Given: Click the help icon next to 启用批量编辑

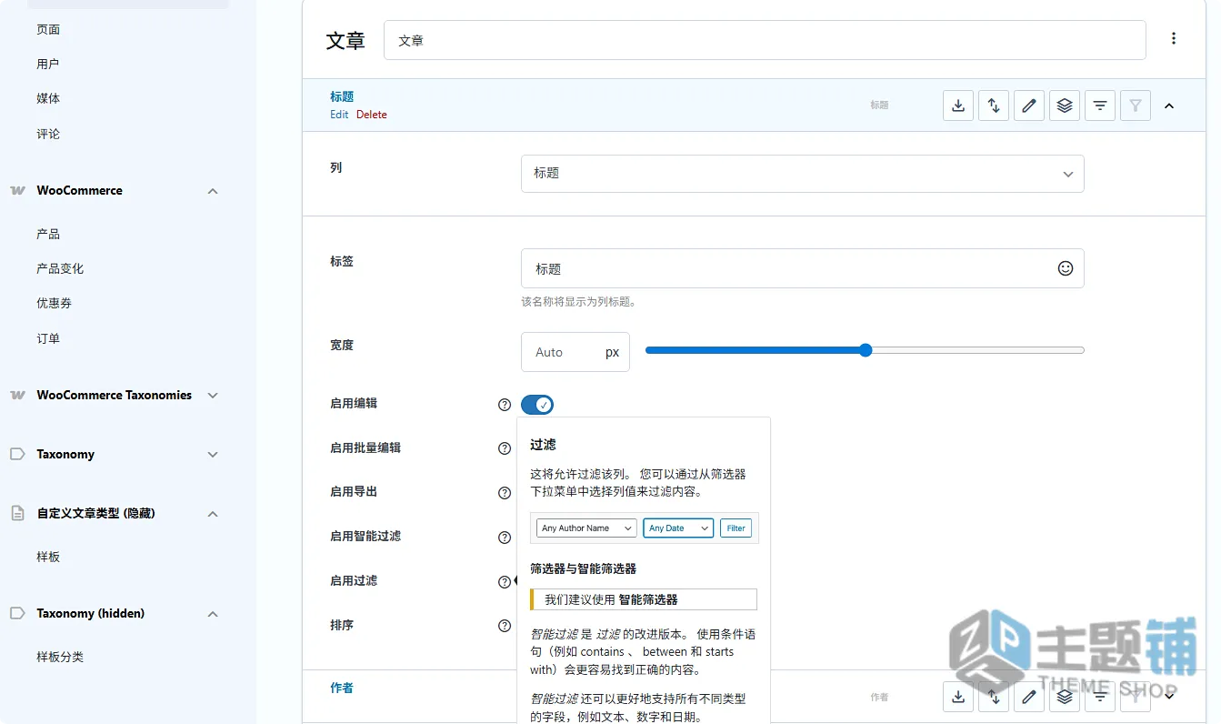Looking at the screenshot, I should 505,448.
